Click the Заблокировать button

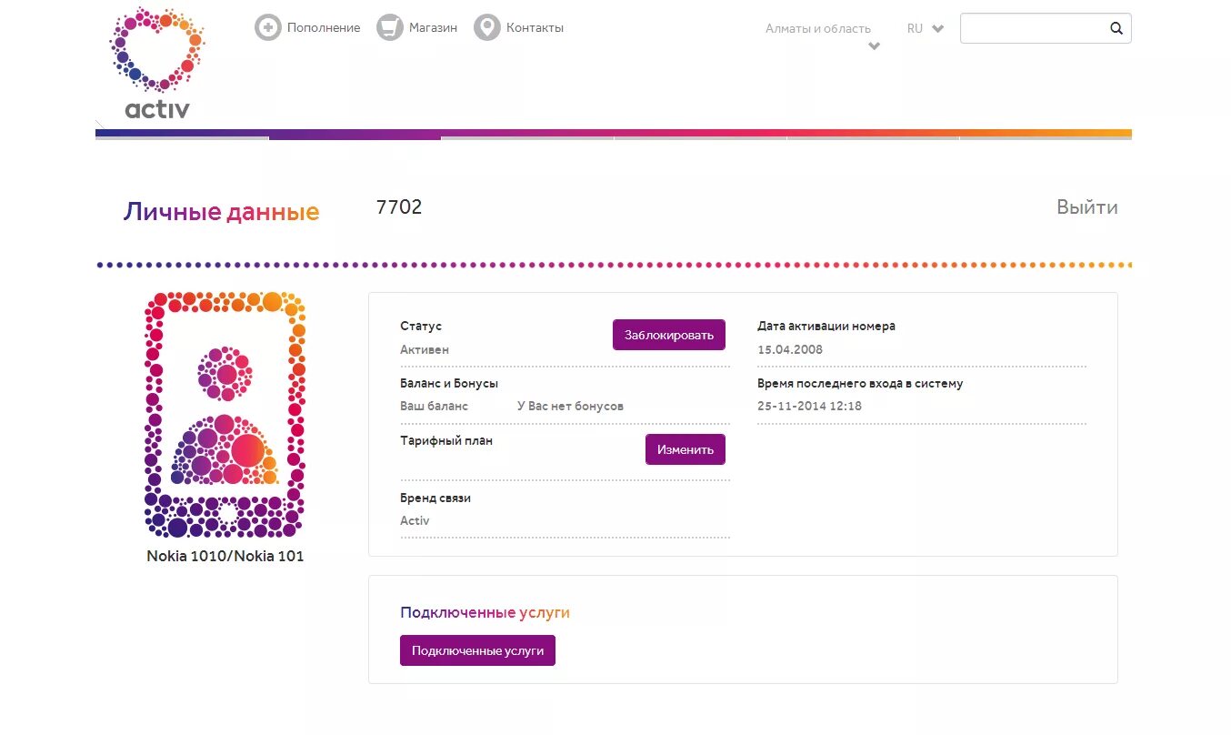click(669, 335)
